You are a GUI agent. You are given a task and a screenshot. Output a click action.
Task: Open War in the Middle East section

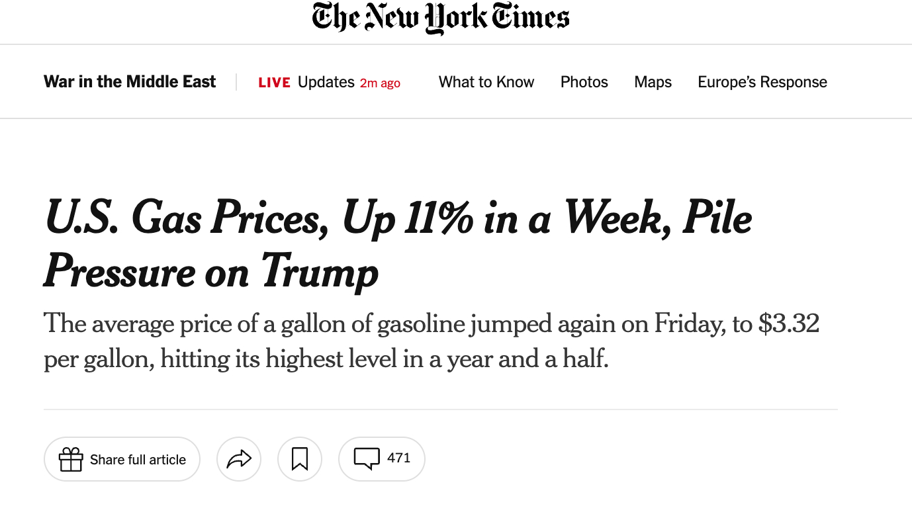tap(130, 82)
